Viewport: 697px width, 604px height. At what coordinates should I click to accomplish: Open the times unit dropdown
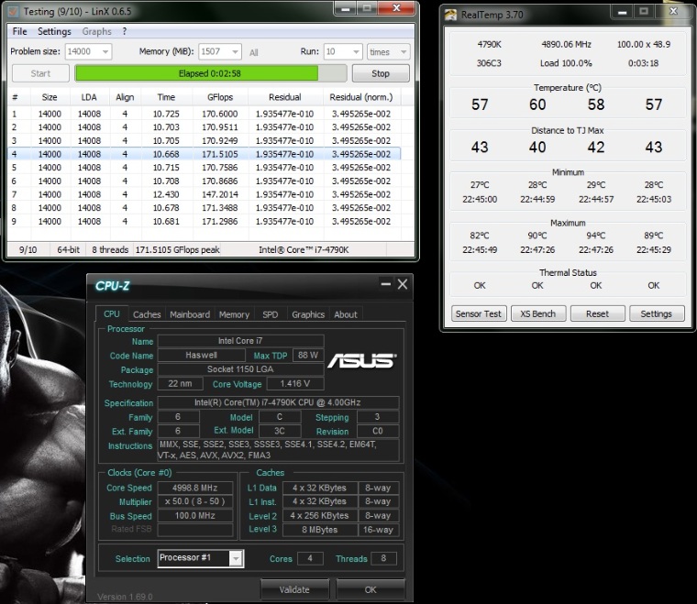(404, 52)
